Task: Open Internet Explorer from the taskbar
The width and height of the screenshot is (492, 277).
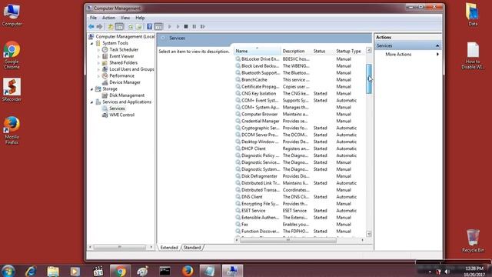Action: point(31,271)
